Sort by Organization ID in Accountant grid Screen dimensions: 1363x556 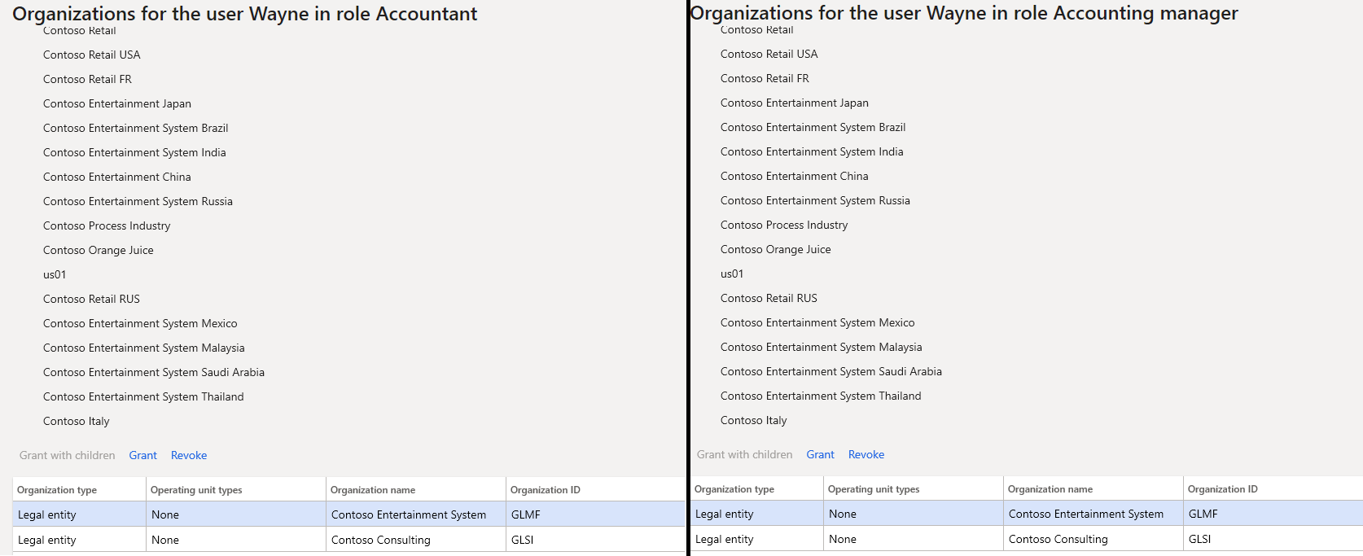[546, 490]
